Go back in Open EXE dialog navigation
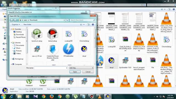Image resolution: width=176 pixels, height=99 pixels. 12,20
